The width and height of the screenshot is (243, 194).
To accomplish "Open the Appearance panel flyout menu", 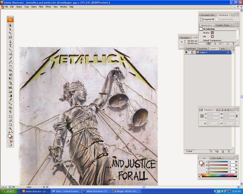I will coord(237,25).
